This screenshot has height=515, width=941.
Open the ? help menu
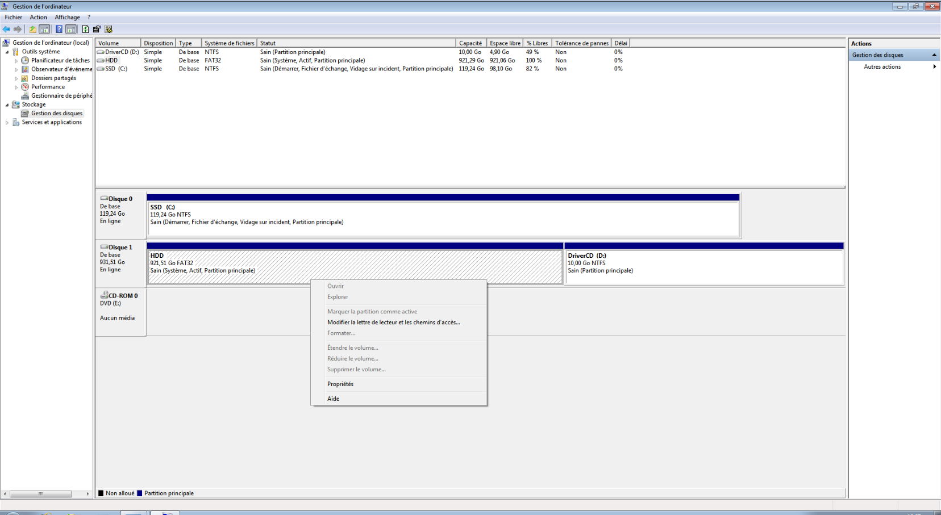click(x=89, y=17)
